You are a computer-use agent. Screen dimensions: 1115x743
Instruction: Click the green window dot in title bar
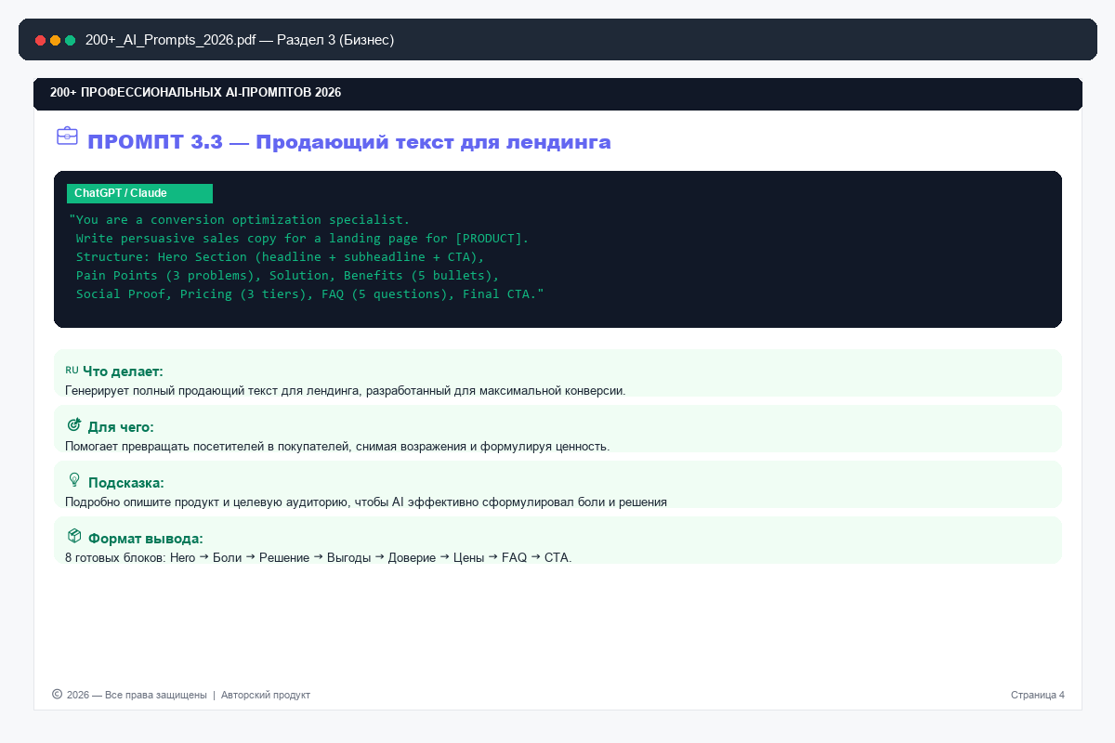(70, 40)
